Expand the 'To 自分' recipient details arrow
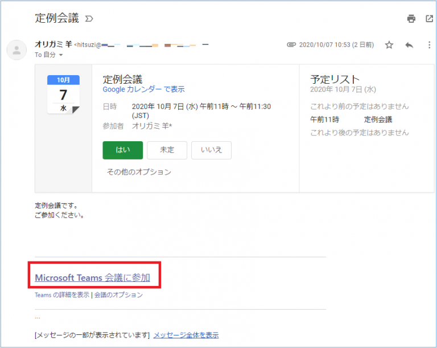 61,55
